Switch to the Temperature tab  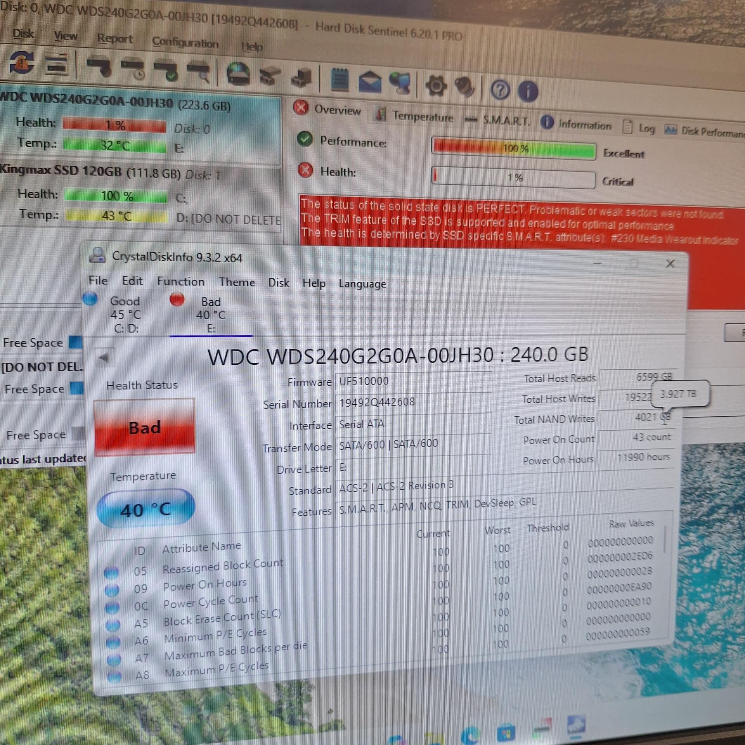(414, 116)
